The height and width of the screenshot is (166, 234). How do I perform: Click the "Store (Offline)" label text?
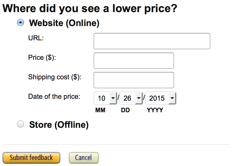point(59,124)
